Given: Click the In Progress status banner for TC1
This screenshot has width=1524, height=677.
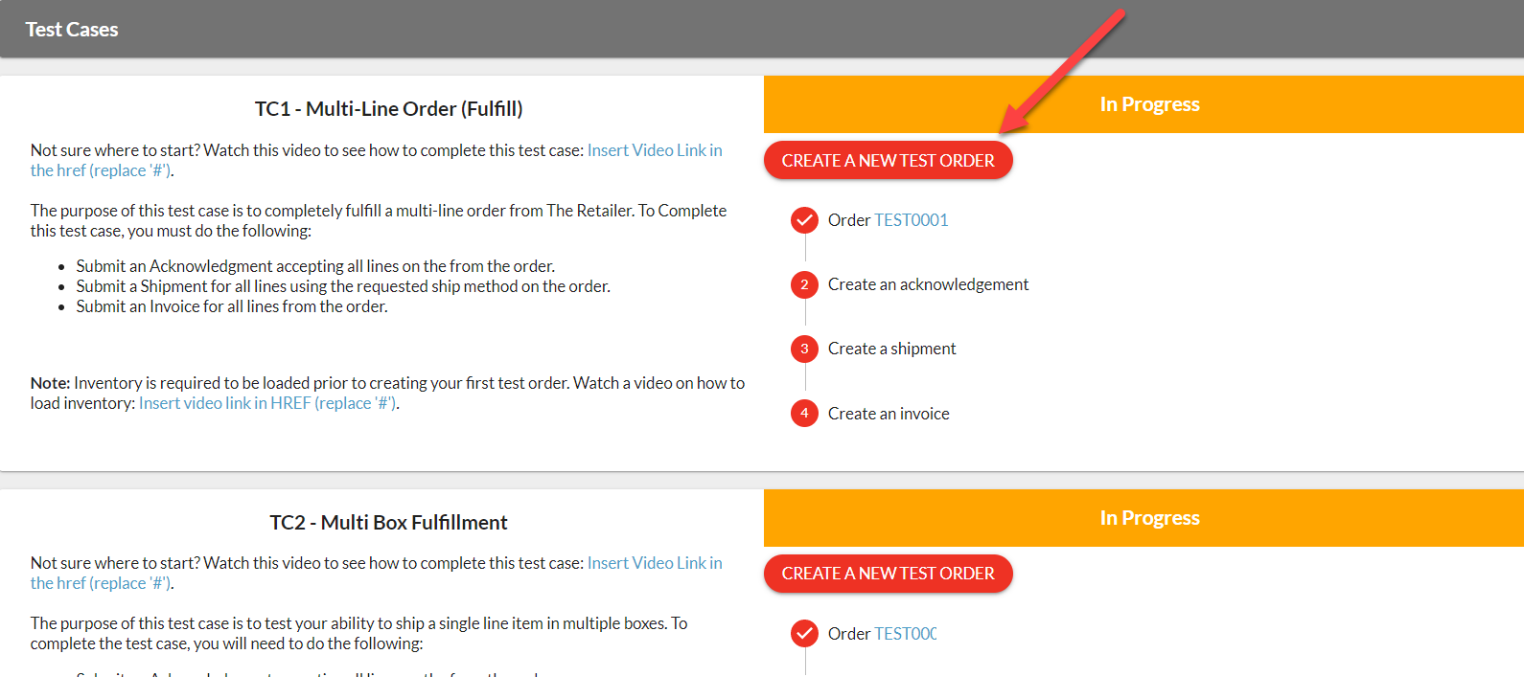Looking at the screenshot, I should pyautogui.click(x=1149, y=104).
